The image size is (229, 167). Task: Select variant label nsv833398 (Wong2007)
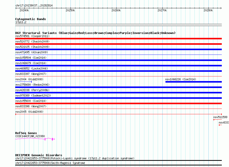pyautogui.click(x=31, y=106)
